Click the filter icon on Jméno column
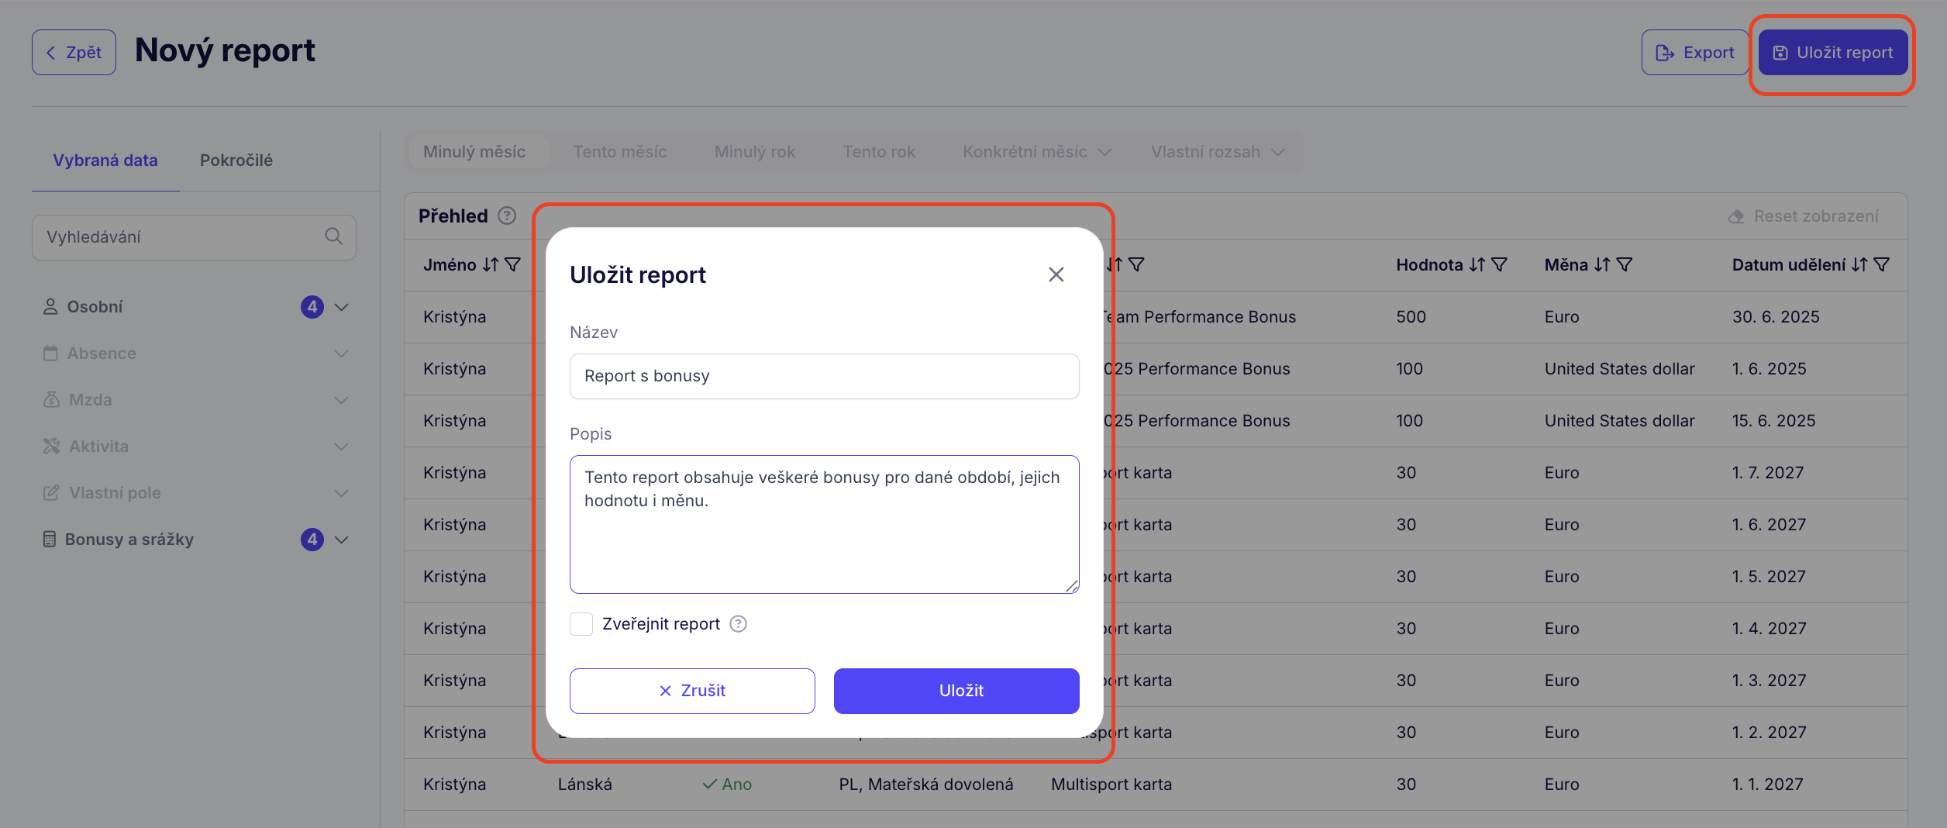This screenshot has width=1947, height=828. [x=513, y=265]
